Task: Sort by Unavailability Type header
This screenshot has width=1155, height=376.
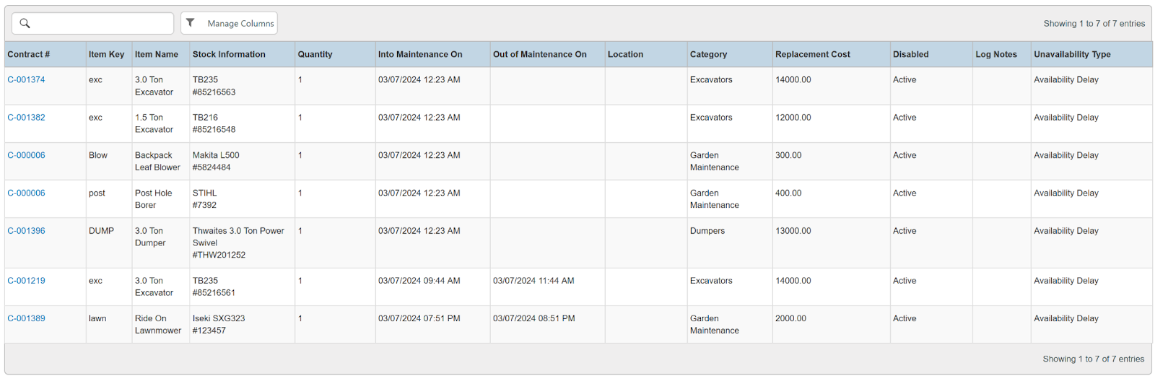Action: coord(1072,54)
